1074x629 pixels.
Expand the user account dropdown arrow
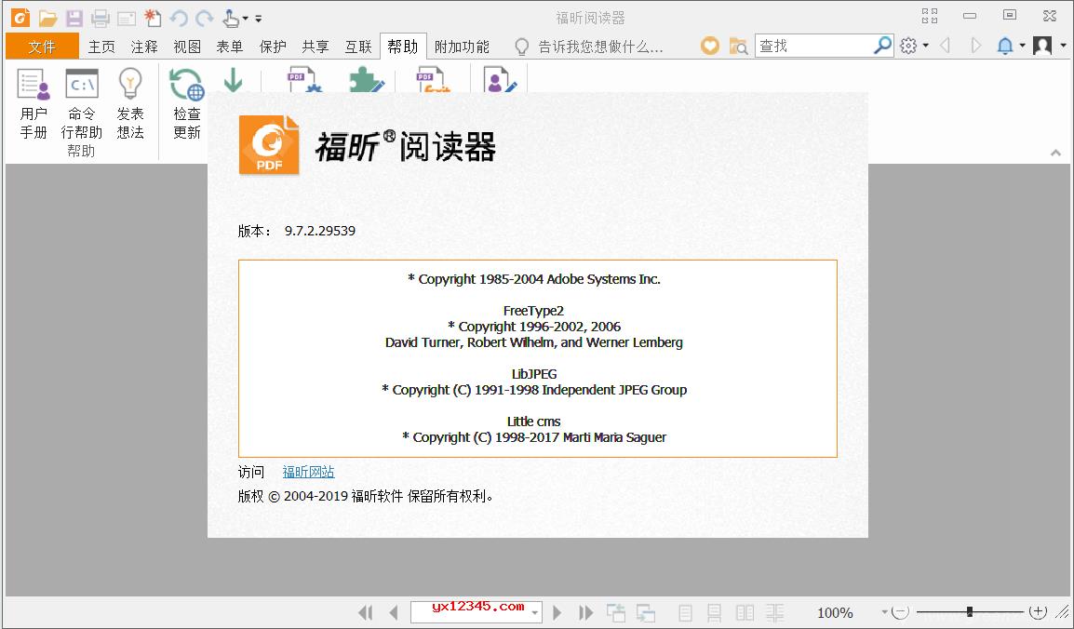tap(1063, 46)
